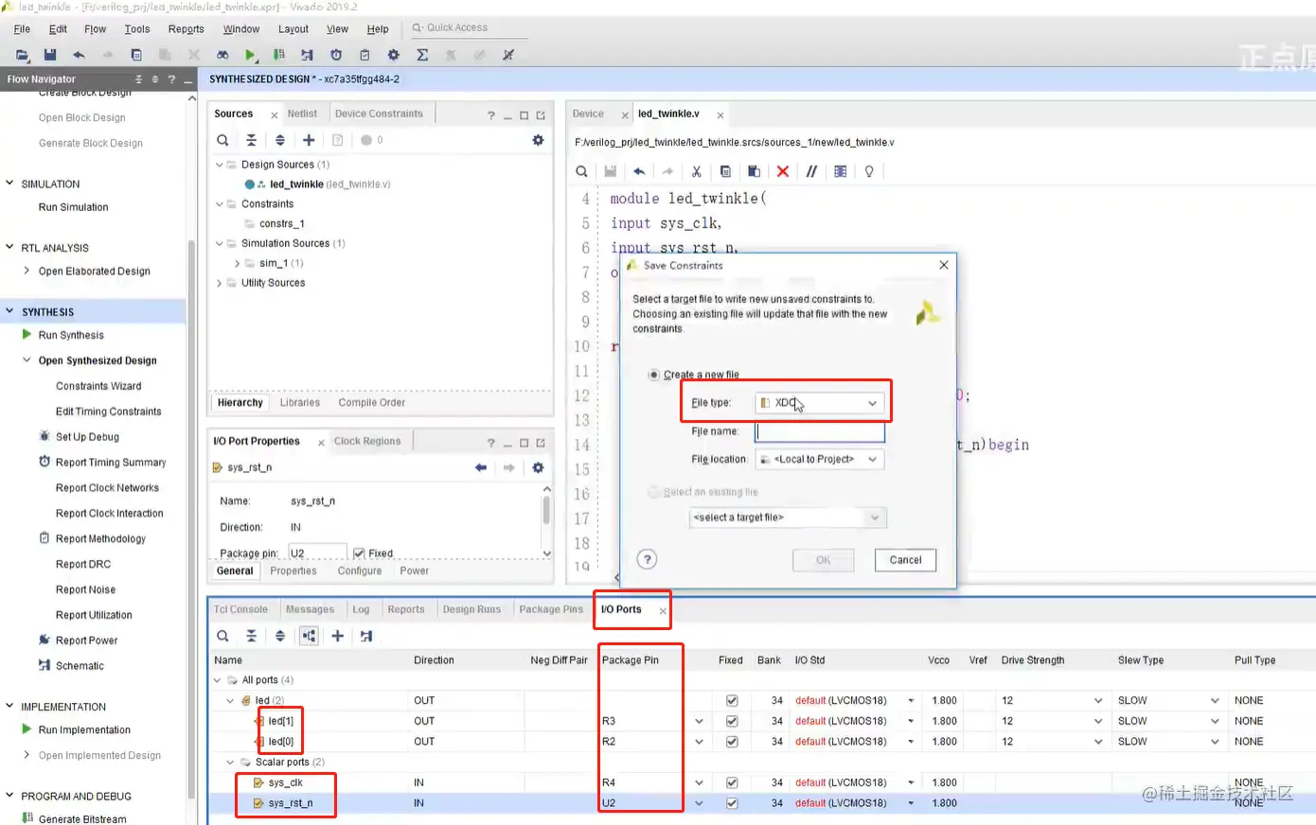Search in the Sources panel

[x=222, y=140]
